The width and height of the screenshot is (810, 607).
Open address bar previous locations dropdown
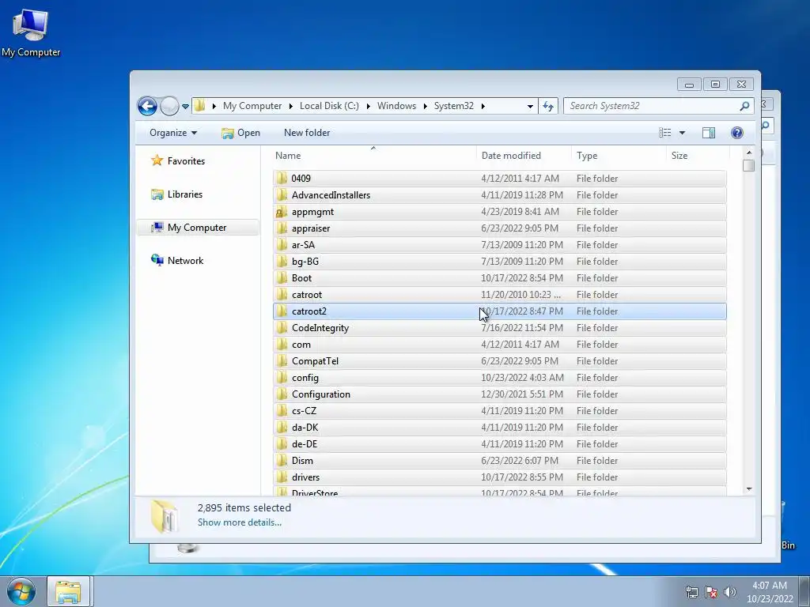point(530,107)
